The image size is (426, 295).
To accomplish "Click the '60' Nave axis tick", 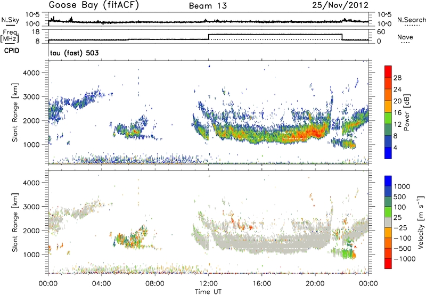I will [x=381, y=32].
